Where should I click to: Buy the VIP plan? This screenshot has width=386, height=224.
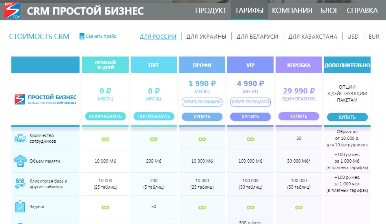[x=250, y=117]
